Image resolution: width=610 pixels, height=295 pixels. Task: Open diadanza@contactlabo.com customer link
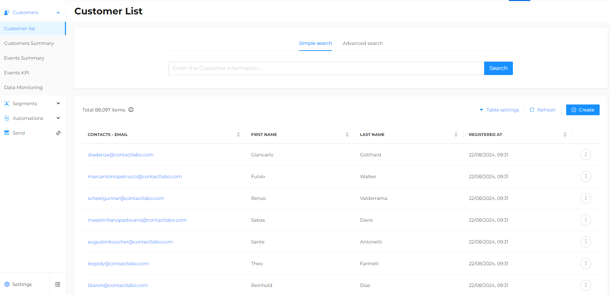tap(121, 155)
